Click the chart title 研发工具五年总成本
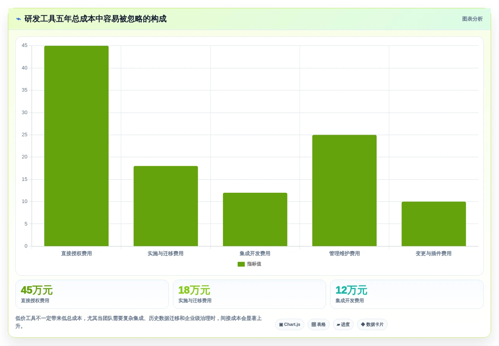This screenshot has height=346, width=499. point(96,19)
